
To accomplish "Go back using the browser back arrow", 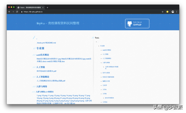I will (9, 12).
